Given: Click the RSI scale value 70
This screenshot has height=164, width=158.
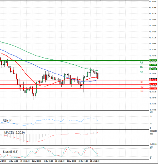Looking at the screenshot, I should 151,117.
